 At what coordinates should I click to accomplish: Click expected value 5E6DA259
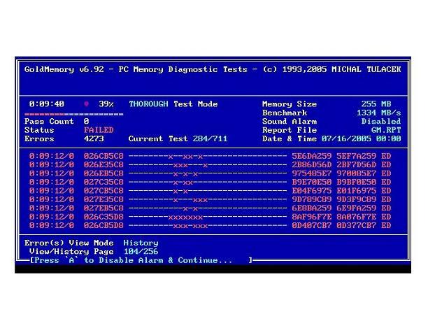tap(311, 156)
